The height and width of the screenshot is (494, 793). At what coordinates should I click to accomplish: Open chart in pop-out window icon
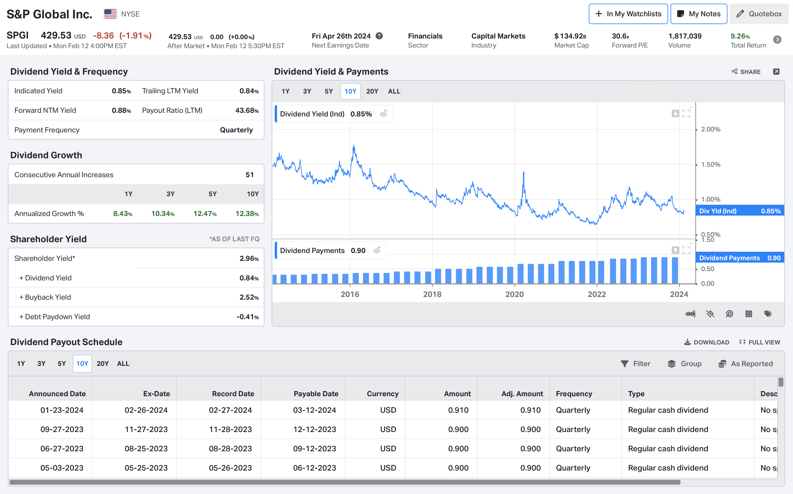776,72
